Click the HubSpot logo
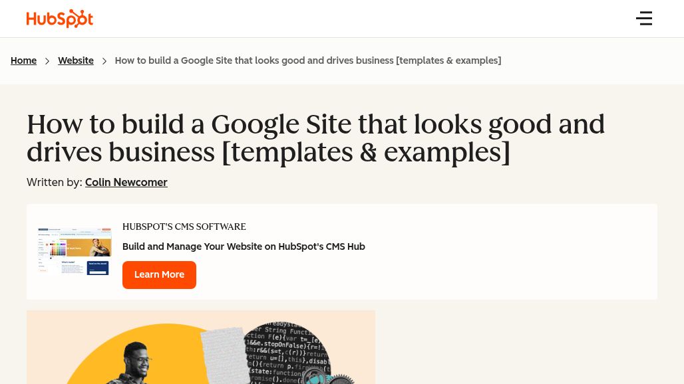This screenshot has height=384, width=684. [59, 19]
